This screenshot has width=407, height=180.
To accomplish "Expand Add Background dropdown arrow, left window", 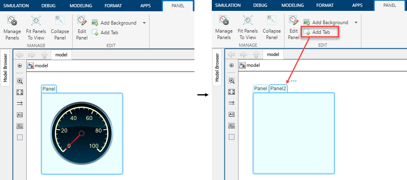I will pyautogui.click(x=144, y=23).
